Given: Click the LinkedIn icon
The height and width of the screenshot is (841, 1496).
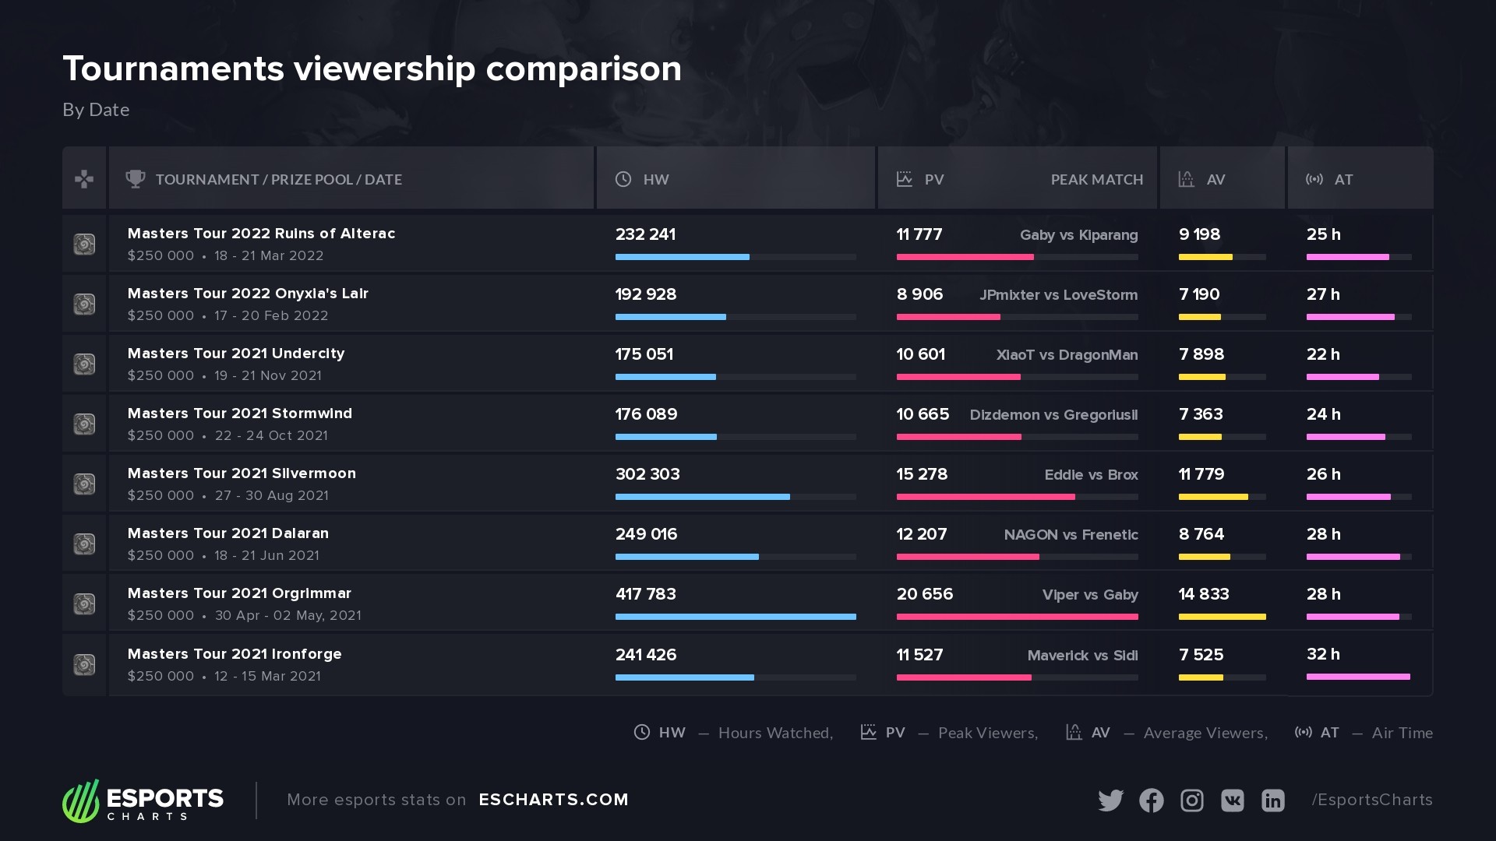Looking at the screenshot, I should pos(1272,801).
